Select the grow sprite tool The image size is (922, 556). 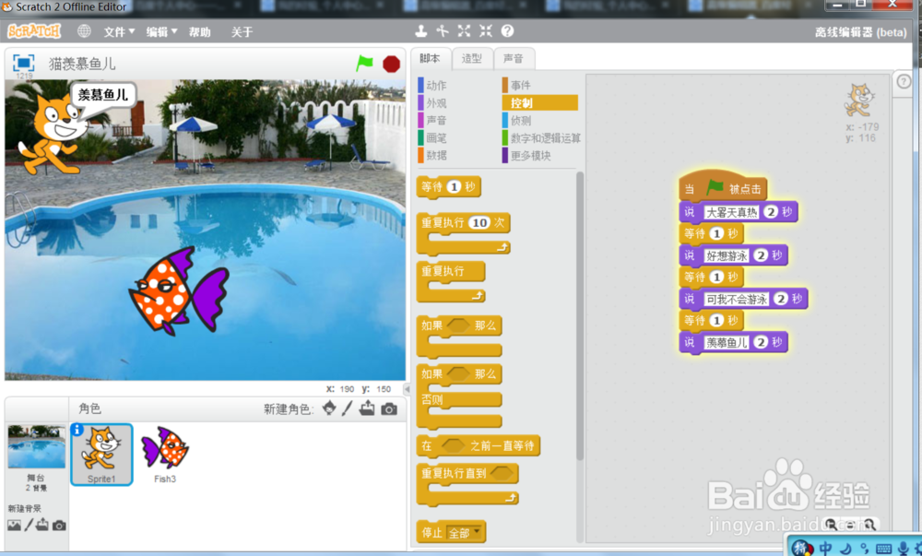[464, 31]
